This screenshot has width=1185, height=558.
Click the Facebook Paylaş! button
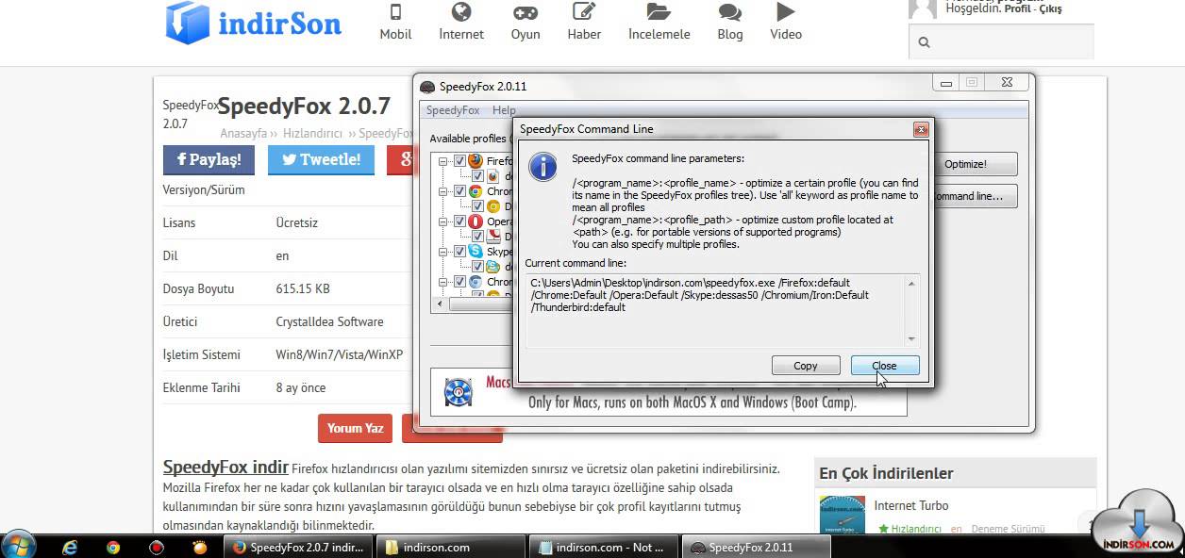[209, 160]
